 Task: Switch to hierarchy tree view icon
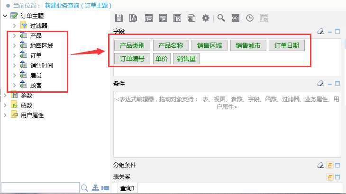click(95, 188)
